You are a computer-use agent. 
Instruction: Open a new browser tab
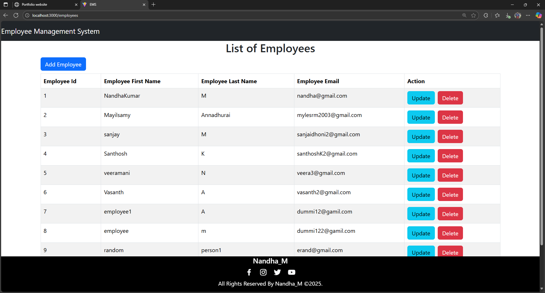point(154,5)
